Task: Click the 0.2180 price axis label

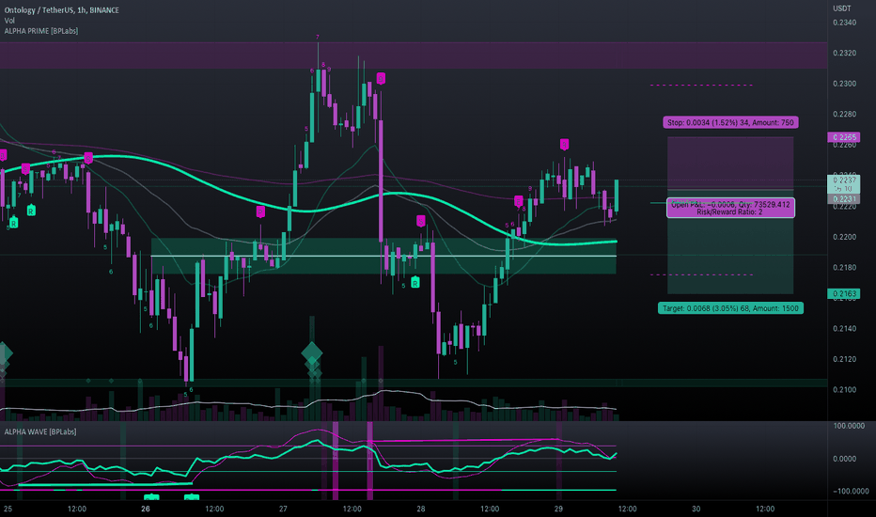Action: click(x=844, y=267)
